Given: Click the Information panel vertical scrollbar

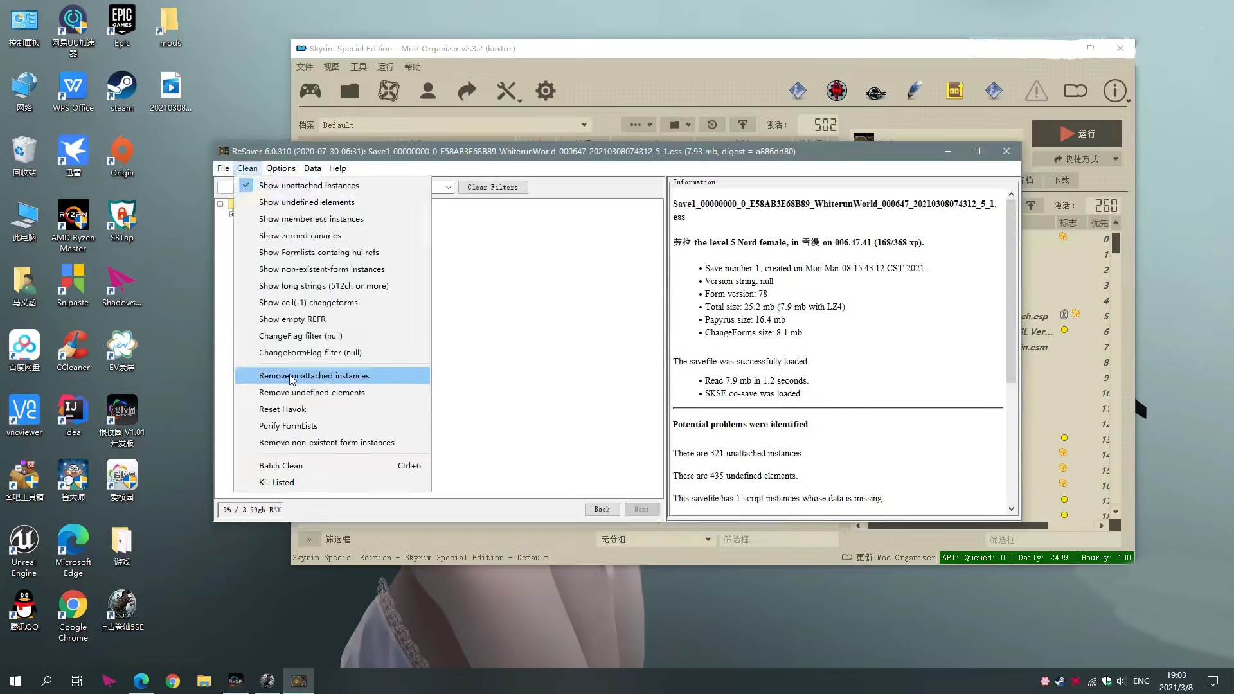Looking at the screenshot, I should point(1011,351).
